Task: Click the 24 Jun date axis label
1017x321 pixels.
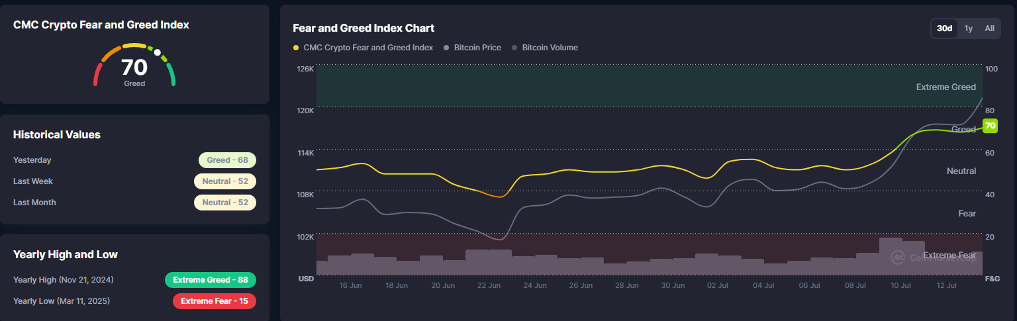Action: click(535, 286)
